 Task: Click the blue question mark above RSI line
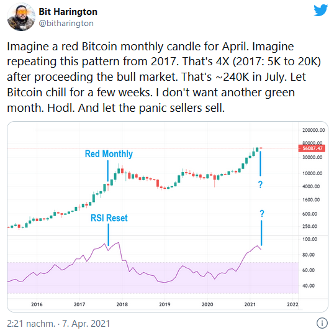click(x=262, y=213)
